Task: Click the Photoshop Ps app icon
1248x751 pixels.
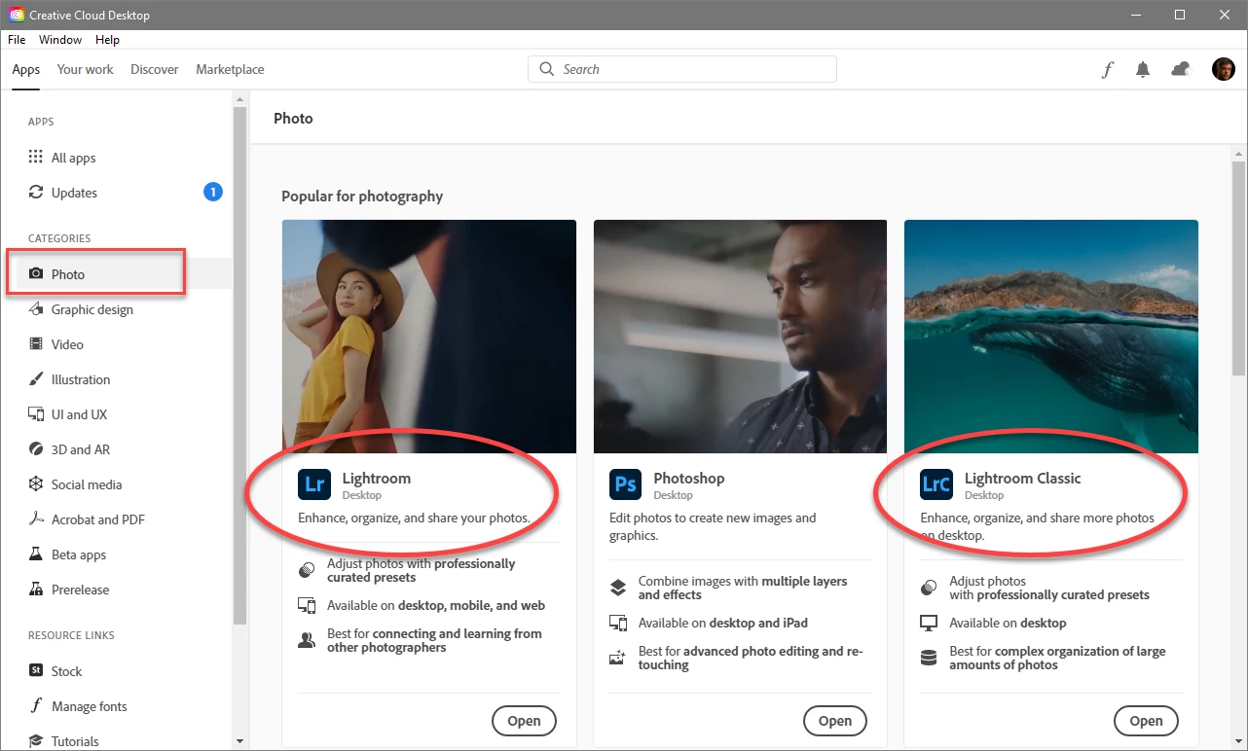Action: click(625, 484)
